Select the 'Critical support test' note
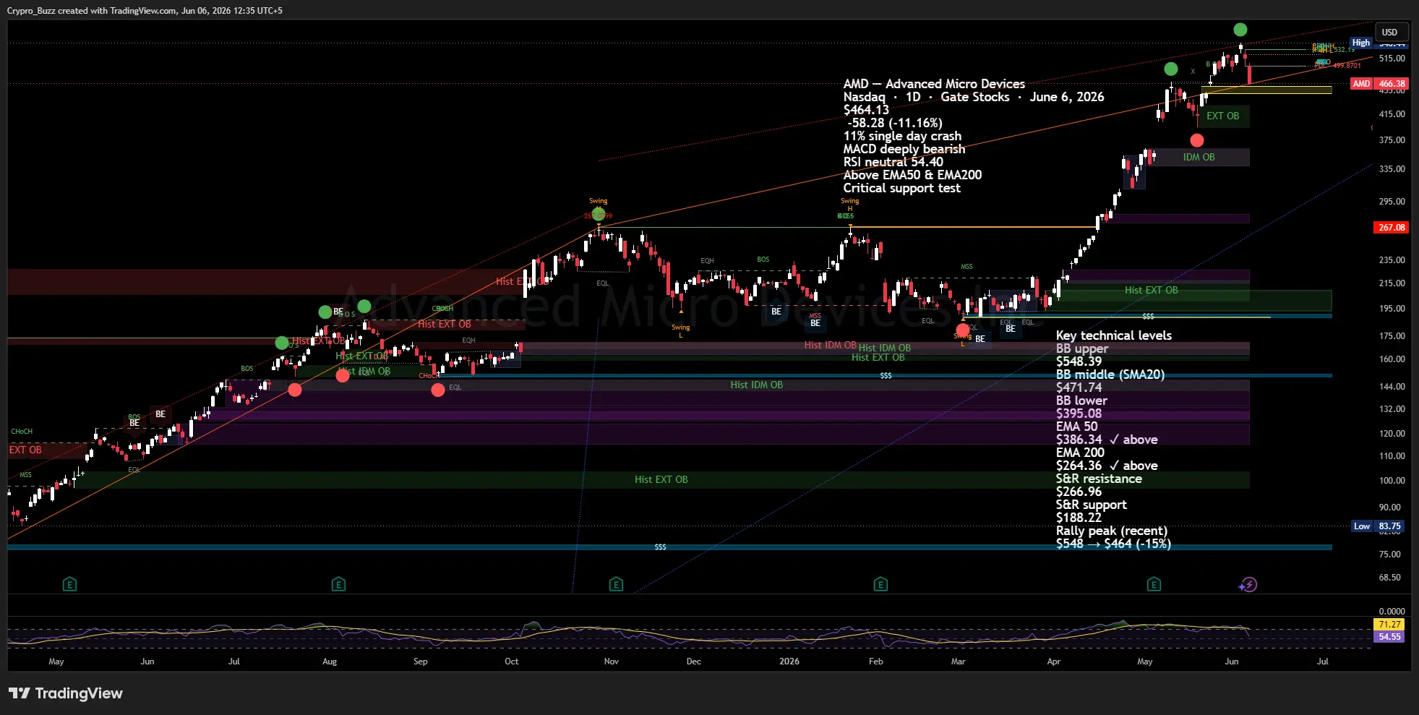The image size is (1419, 715). 902,188
